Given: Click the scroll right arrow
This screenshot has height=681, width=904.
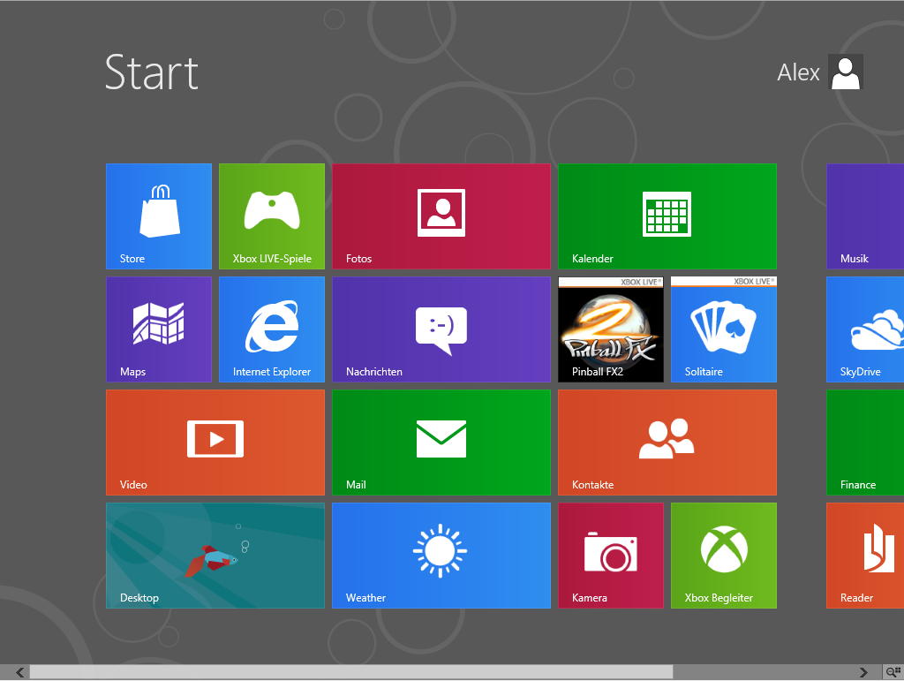Looking at the screenshot, I should click(x=863, y=672).
